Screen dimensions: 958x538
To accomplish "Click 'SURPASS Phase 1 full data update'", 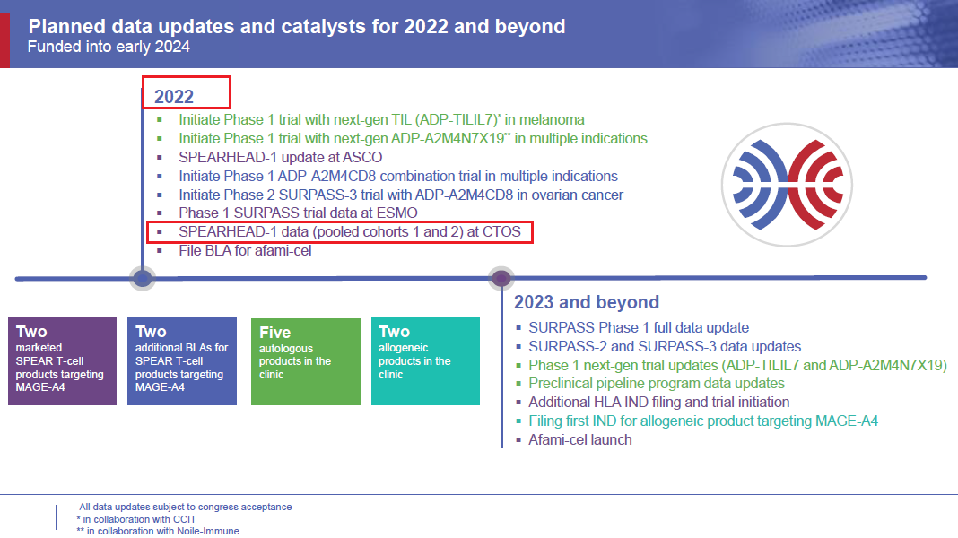I will pyautogui.click(x=639, y=327).
